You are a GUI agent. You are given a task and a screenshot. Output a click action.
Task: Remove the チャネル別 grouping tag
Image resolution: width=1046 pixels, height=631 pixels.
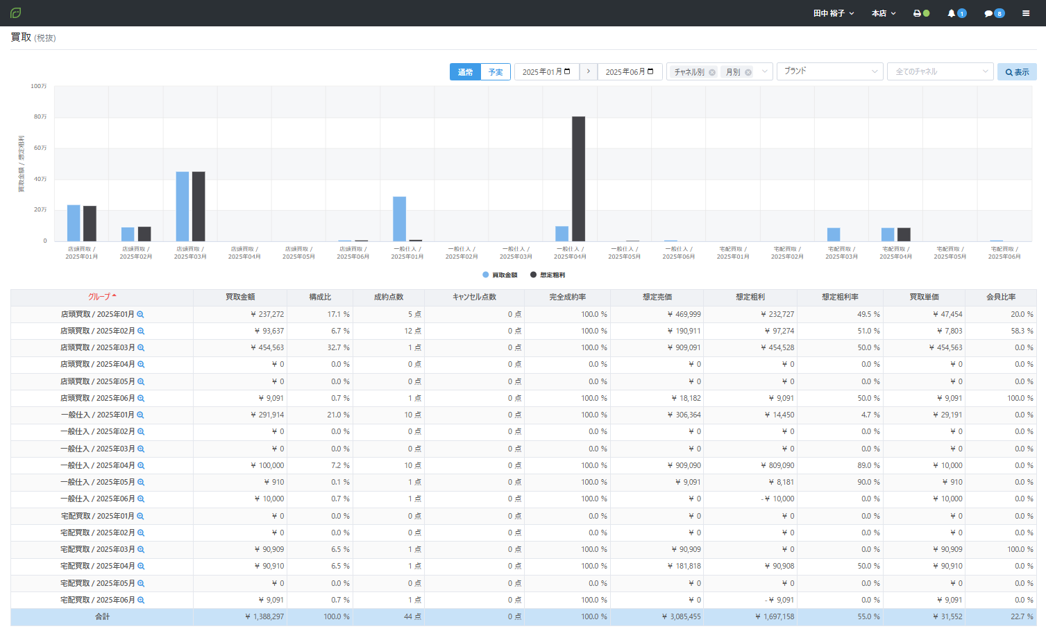pos(712,72)
